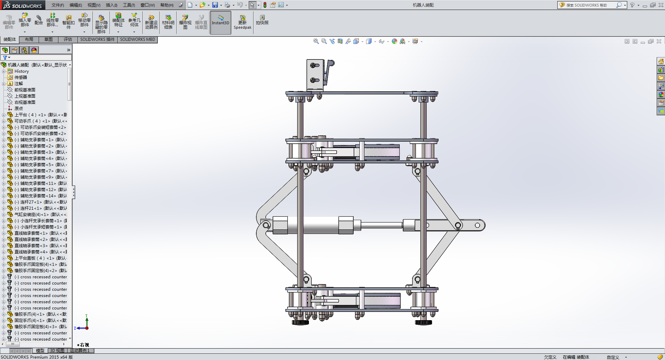Click the Apply Scene icon
The height and width of the screenshot is (360, 665).
(x=402, y=41)
